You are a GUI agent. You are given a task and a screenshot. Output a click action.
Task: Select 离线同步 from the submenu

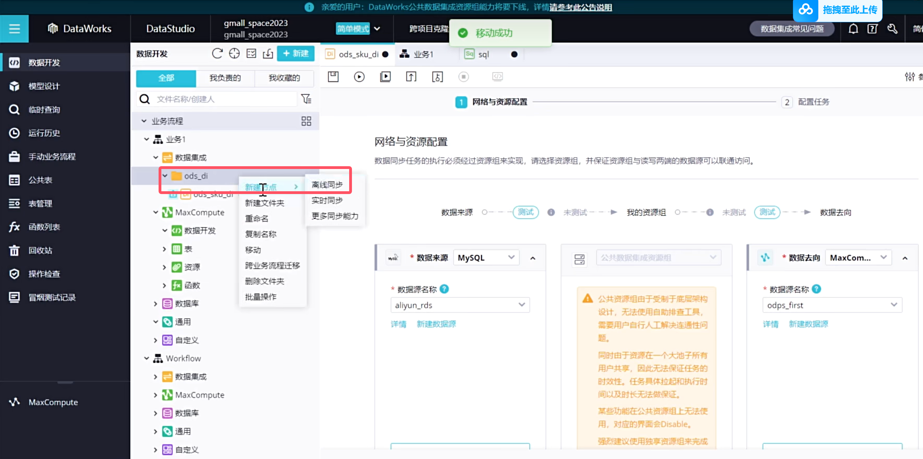tap(327, 185)
